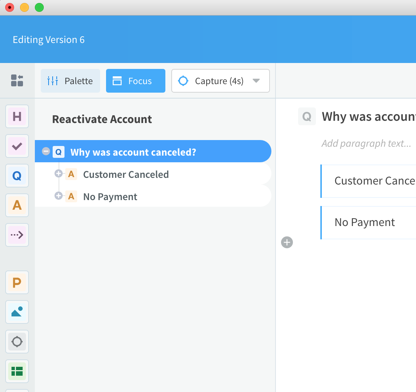
Task: Select the 'Customer Canceled' tree item
Action: 126,174
